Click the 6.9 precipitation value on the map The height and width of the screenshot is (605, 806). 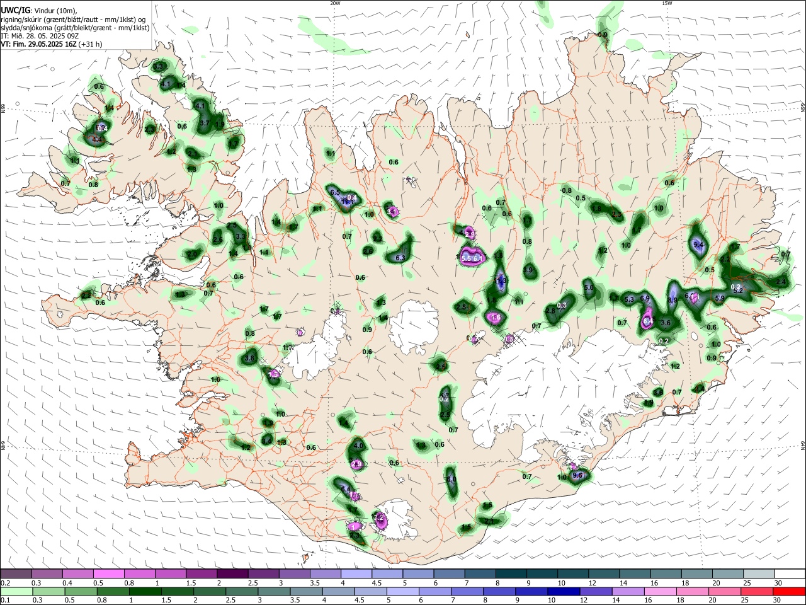tap(645, 298)
